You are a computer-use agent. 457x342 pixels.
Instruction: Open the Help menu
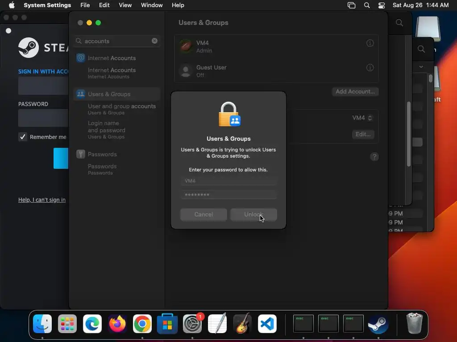point(178,5)
